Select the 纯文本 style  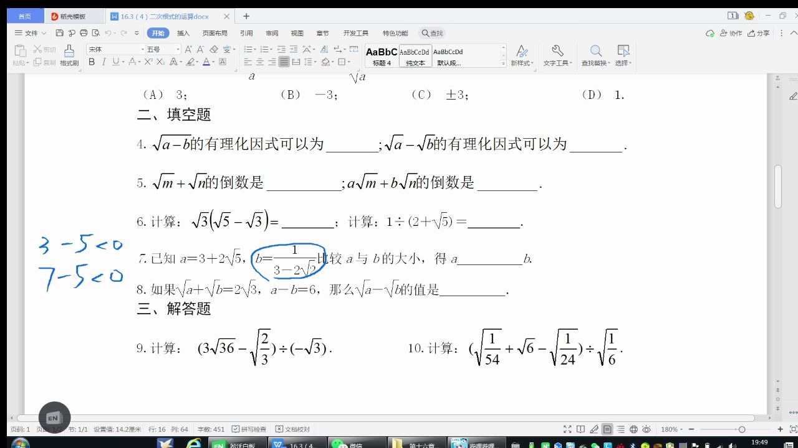[x=415, y=56]
